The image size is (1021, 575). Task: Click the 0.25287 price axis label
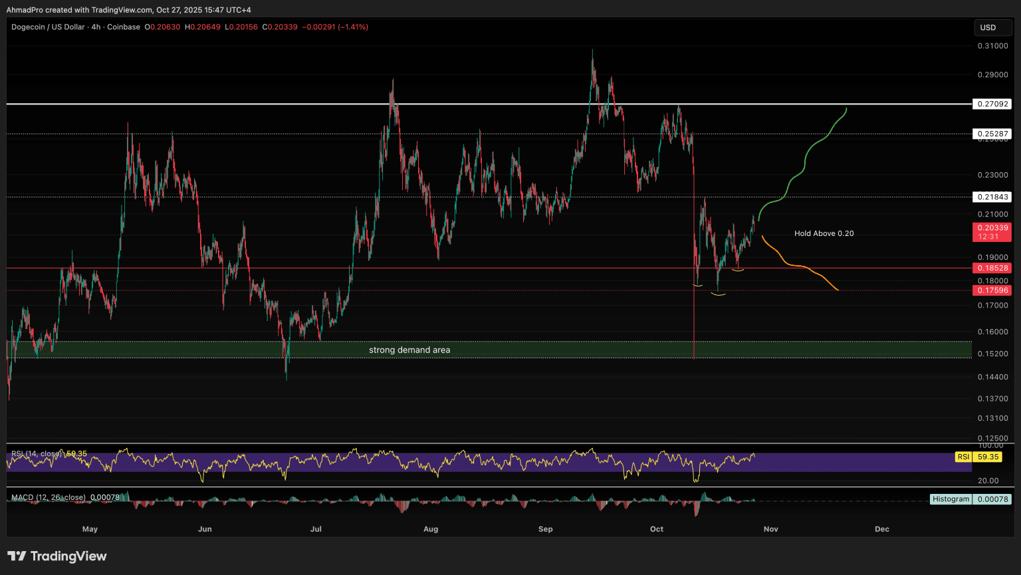click(991, 134)
